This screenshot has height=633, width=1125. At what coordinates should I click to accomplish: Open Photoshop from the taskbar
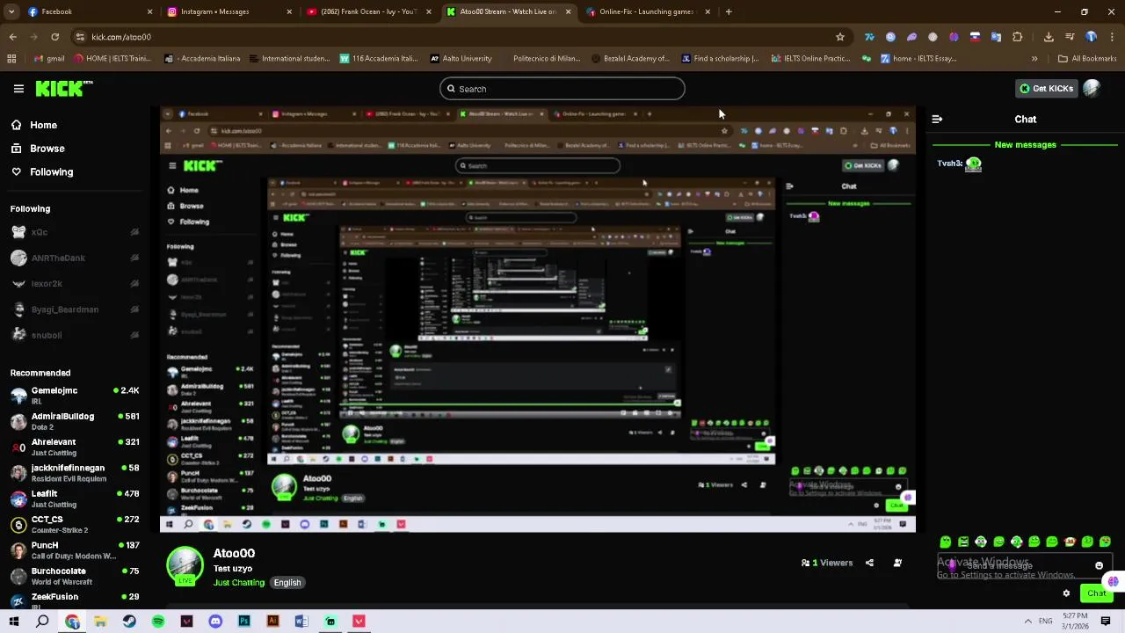[244, 622]
